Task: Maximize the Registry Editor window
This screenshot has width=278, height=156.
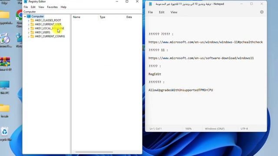Action: coord(127,1)
